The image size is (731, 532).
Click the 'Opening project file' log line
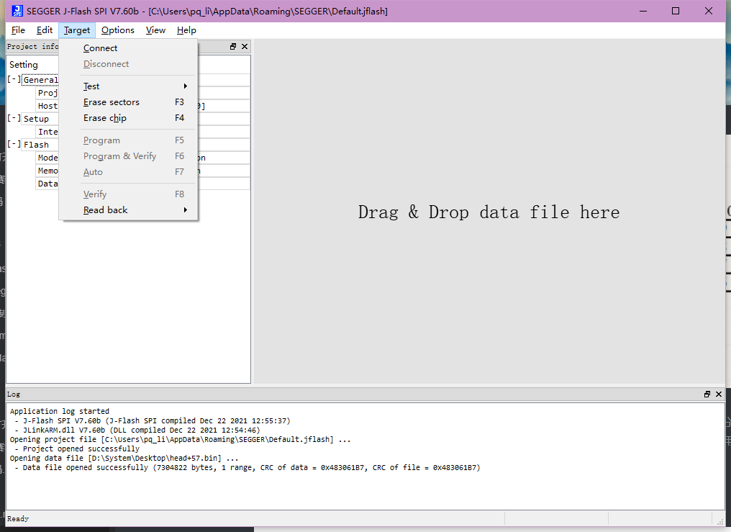pyautogui.click(x=180, y=439)
